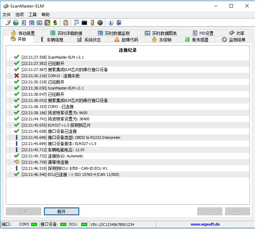Switch to the 故障代码 tab

pyautogui.click(x=126, y=40)
